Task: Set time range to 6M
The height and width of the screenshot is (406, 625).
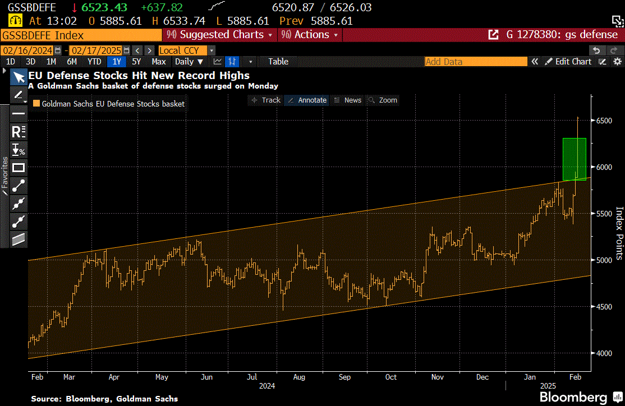Action: pyautogui.click(x=72, y=62)
